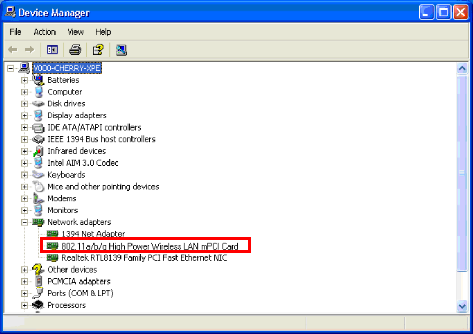Screen dimensions: 473x334
Task: Expand the Monitors node
Action: pyautogui.click(x=25, y=210)
